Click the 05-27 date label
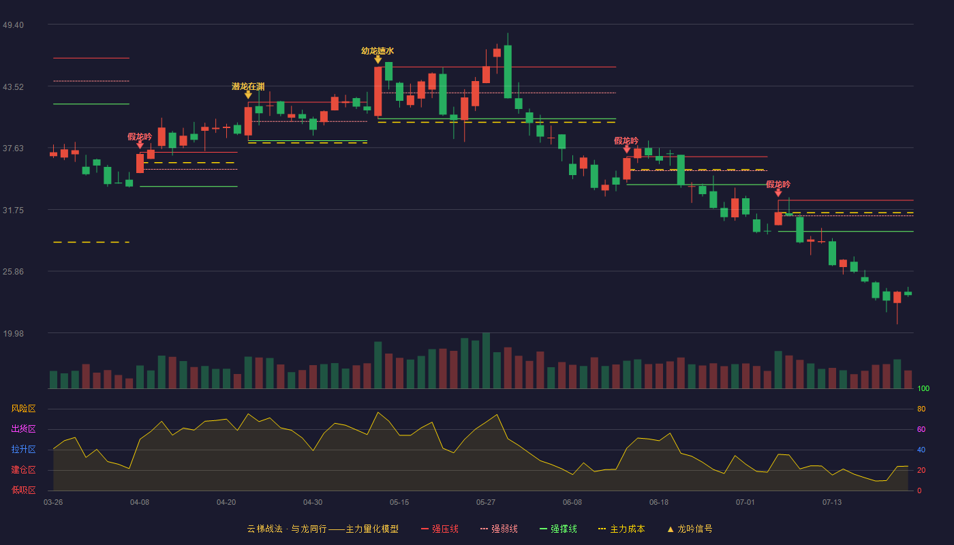The image size is (954, 545). (x=486, y=502)
